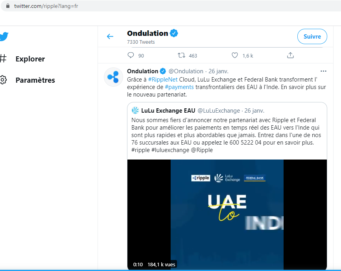This screenshot has width=341, height=271.
Task: Click the Ondulation profile avatar
Action: pyautogui.click(x=113, y=77)
